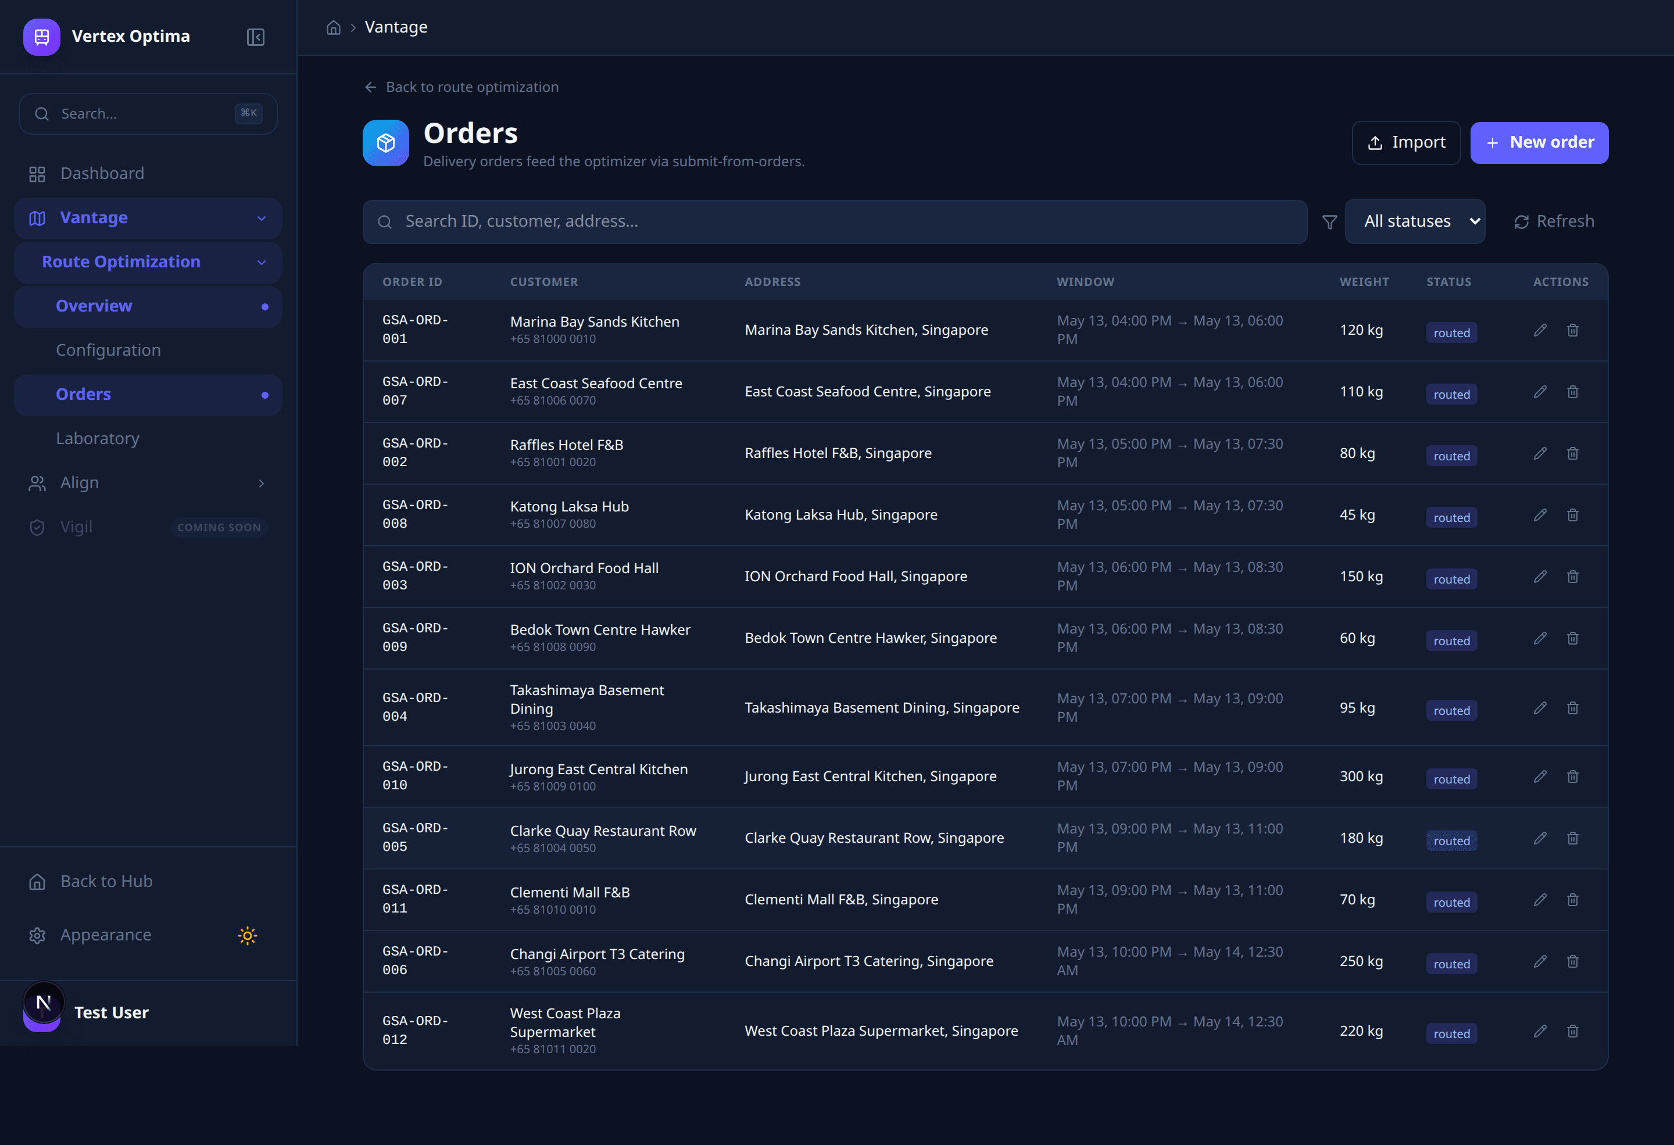Edit Jurong East Central Kitchen order
The height and width of the screenshot is (1145, 1674).
coord(1540,777)
